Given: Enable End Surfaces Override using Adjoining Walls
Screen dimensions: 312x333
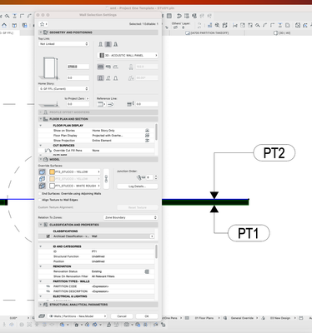Looking at the screenshot, I should click(40, 194).
